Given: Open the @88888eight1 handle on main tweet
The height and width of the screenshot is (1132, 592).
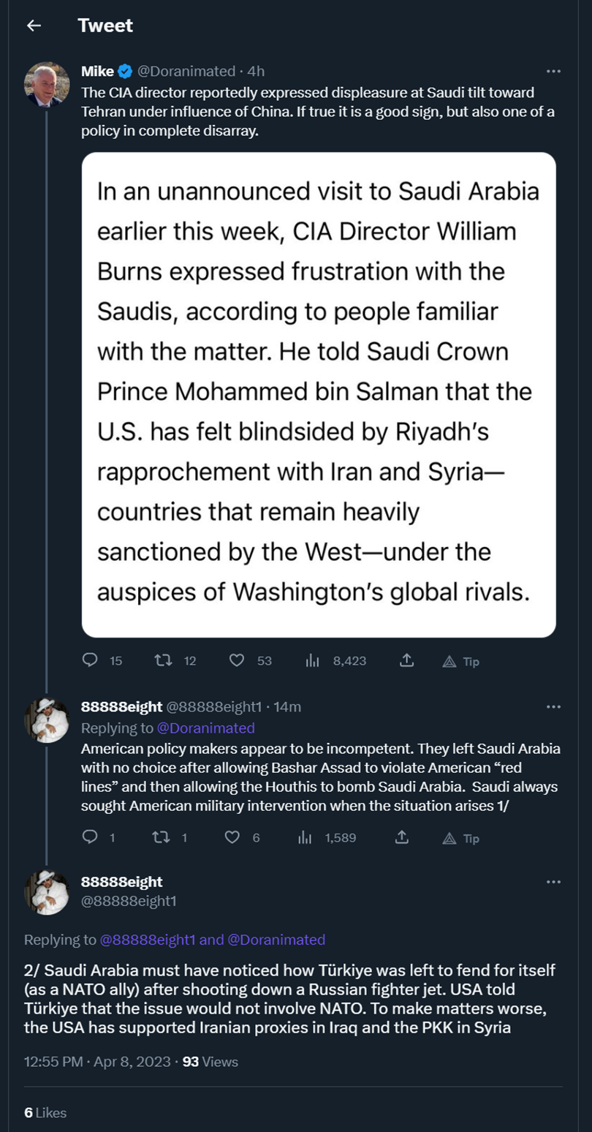Looking at the screenshot, I should click(x=129, y=902).
